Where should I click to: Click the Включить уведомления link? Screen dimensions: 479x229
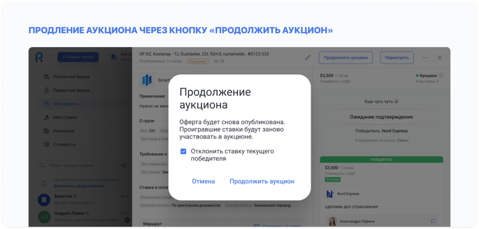(79, 186)
